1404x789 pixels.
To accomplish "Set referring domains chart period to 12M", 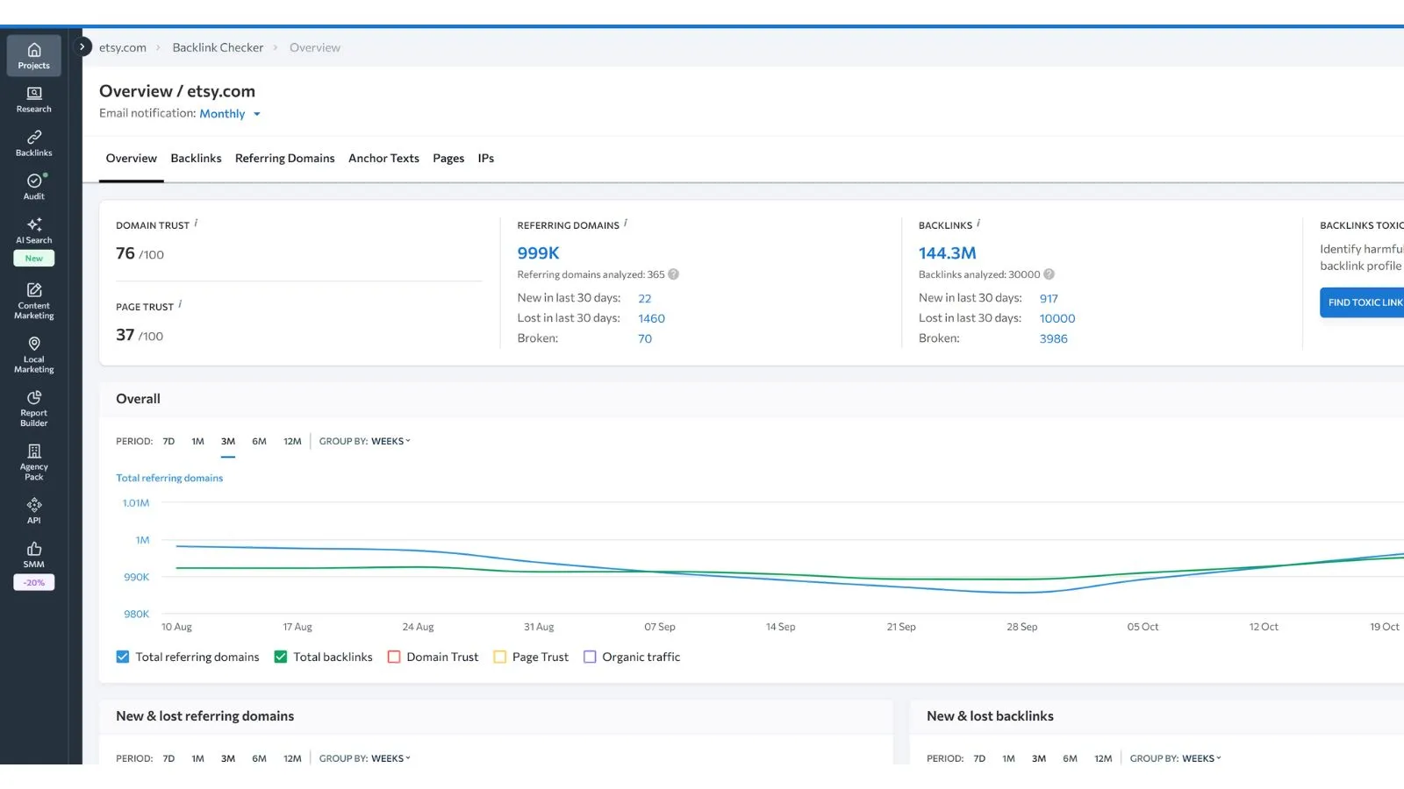I will tap(292, 758).
